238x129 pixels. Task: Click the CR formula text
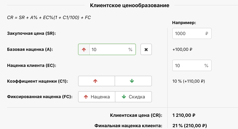point(49,18)
